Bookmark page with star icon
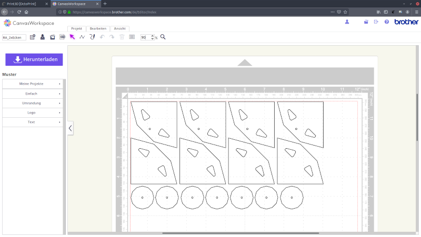This screenshot has width=421, height=237. tap(346, 12)
